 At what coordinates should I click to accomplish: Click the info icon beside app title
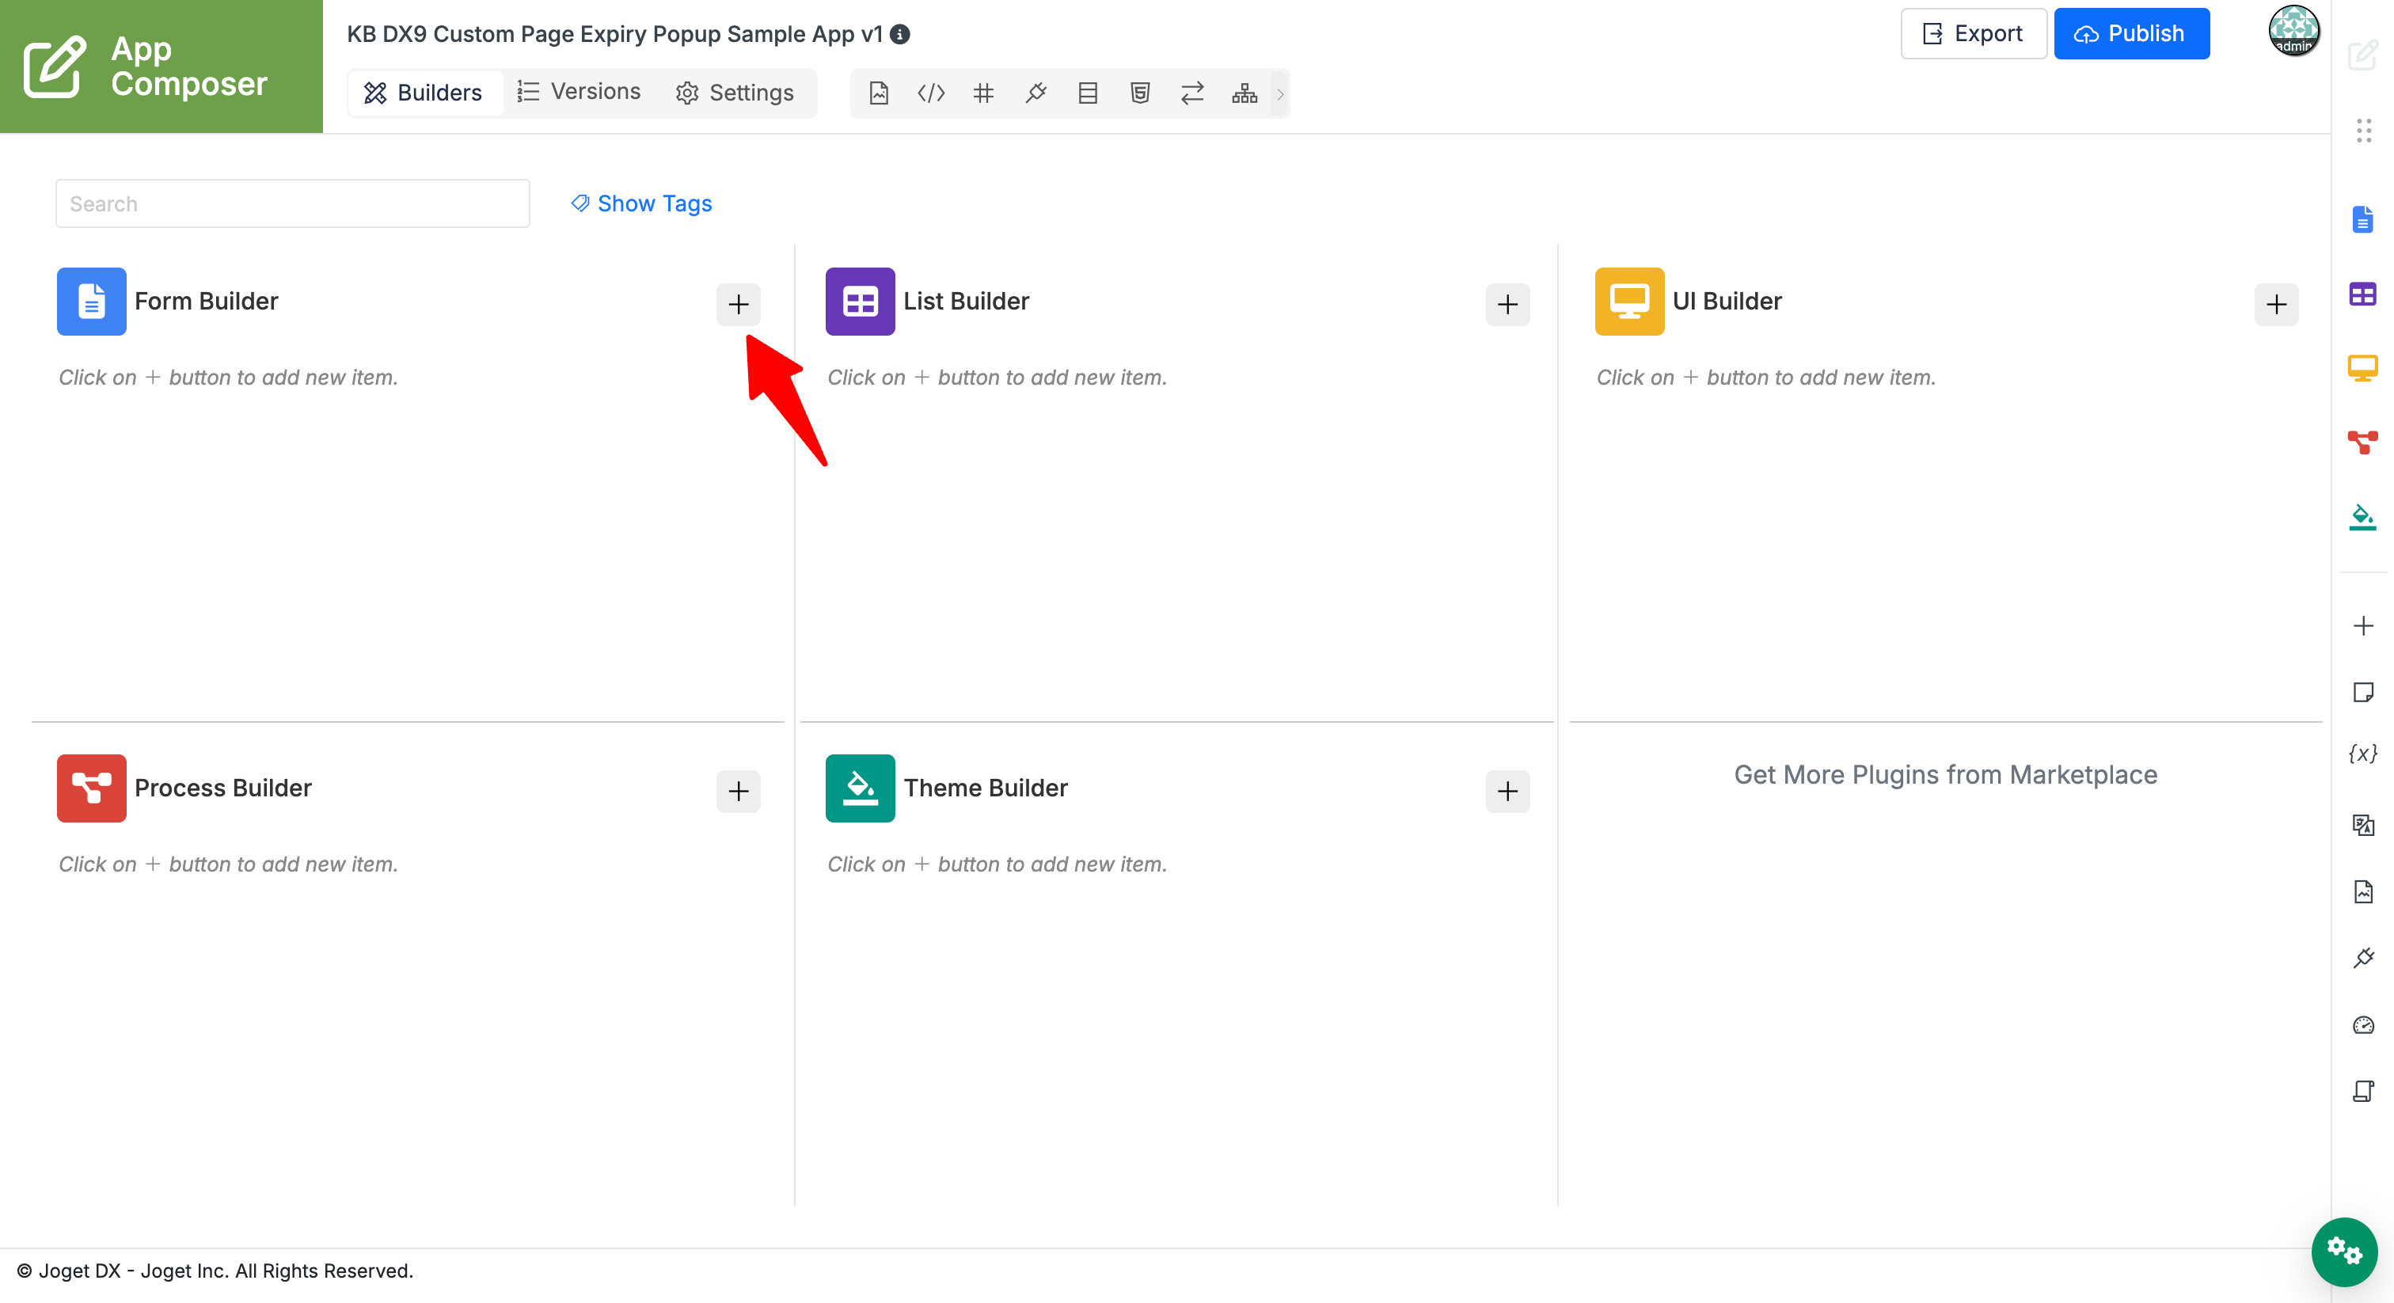pos(899,34)
